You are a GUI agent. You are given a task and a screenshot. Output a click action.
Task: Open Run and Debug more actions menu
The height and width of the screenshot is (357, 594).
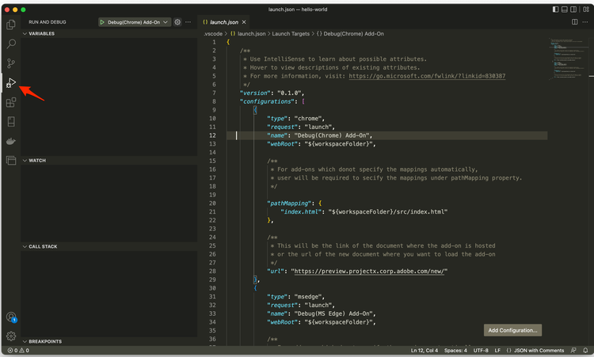(188, 22)
